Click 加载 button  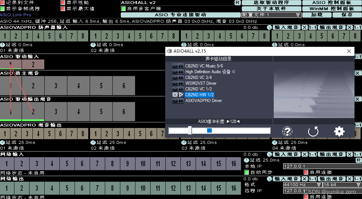pyautogui.click(x=317, y=15)
